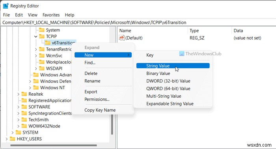
Task: Click the registry path address bar
Action: [139, 22]
